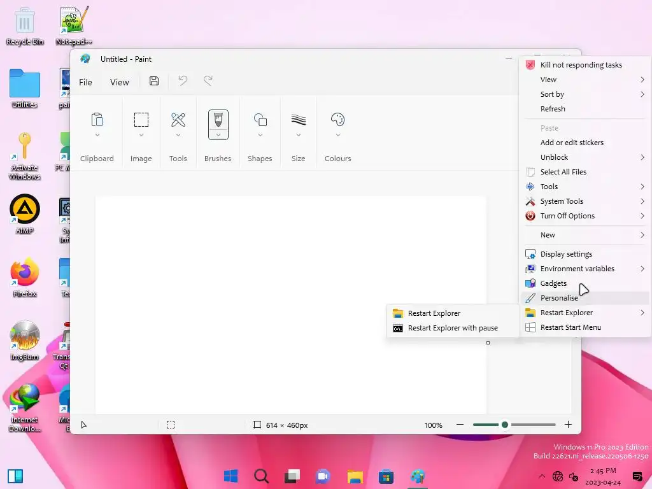Image resolution: width=652 pixels, height=489 pixels.
Task: Click the Paint zoom slider thumb
Action: [x=505, y=425]
